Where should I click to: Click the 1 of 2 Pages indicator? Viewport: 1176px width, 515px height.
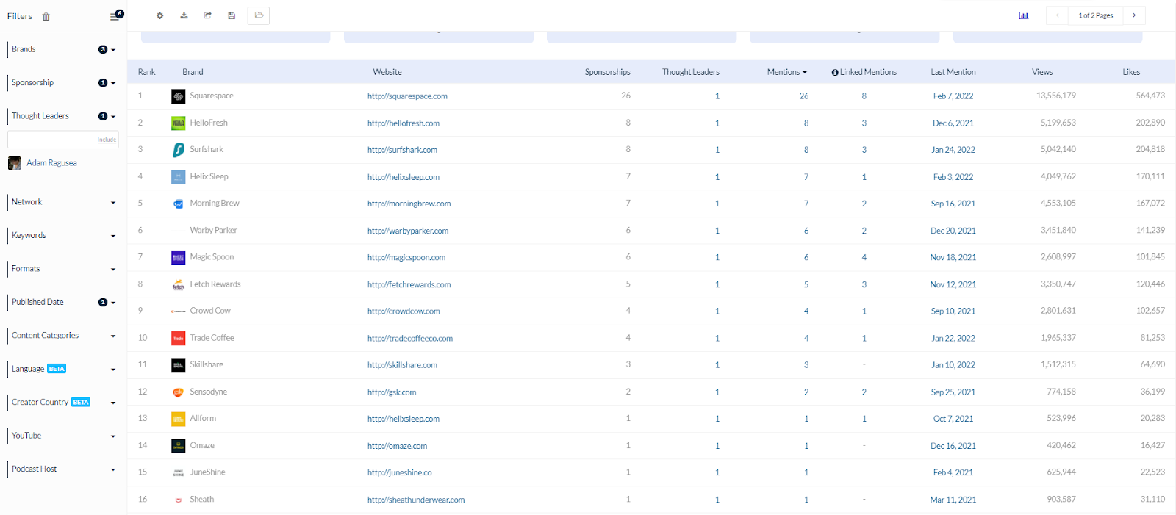click(x=1095, y=15)
